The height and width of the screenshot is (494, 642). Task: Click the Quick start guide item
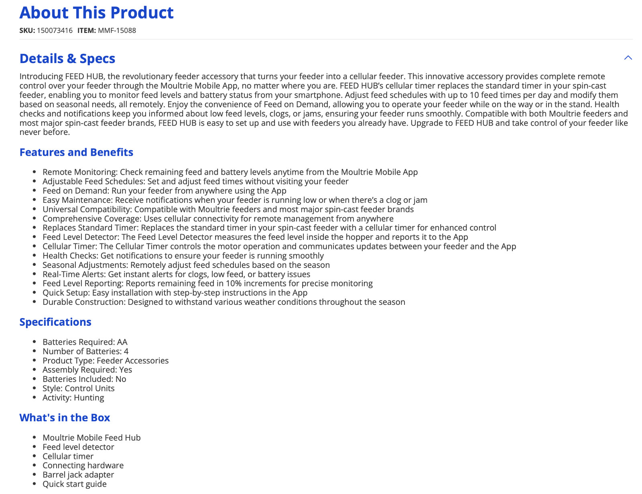click(75, 484)
